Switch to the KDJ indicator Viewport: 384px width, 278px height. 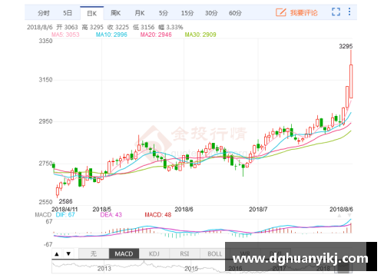(154, 254)
